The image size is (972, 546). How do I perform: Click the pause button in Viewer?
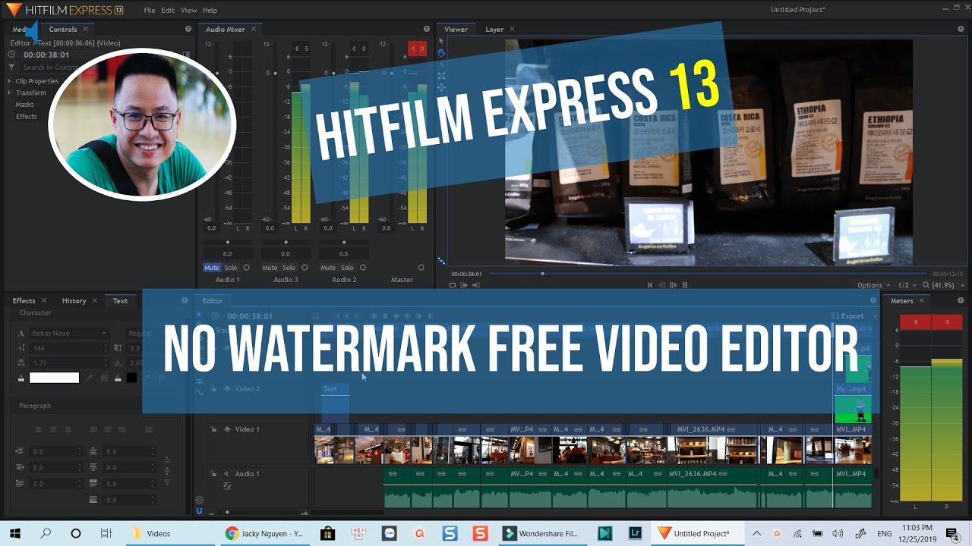(x=685, y=285)
